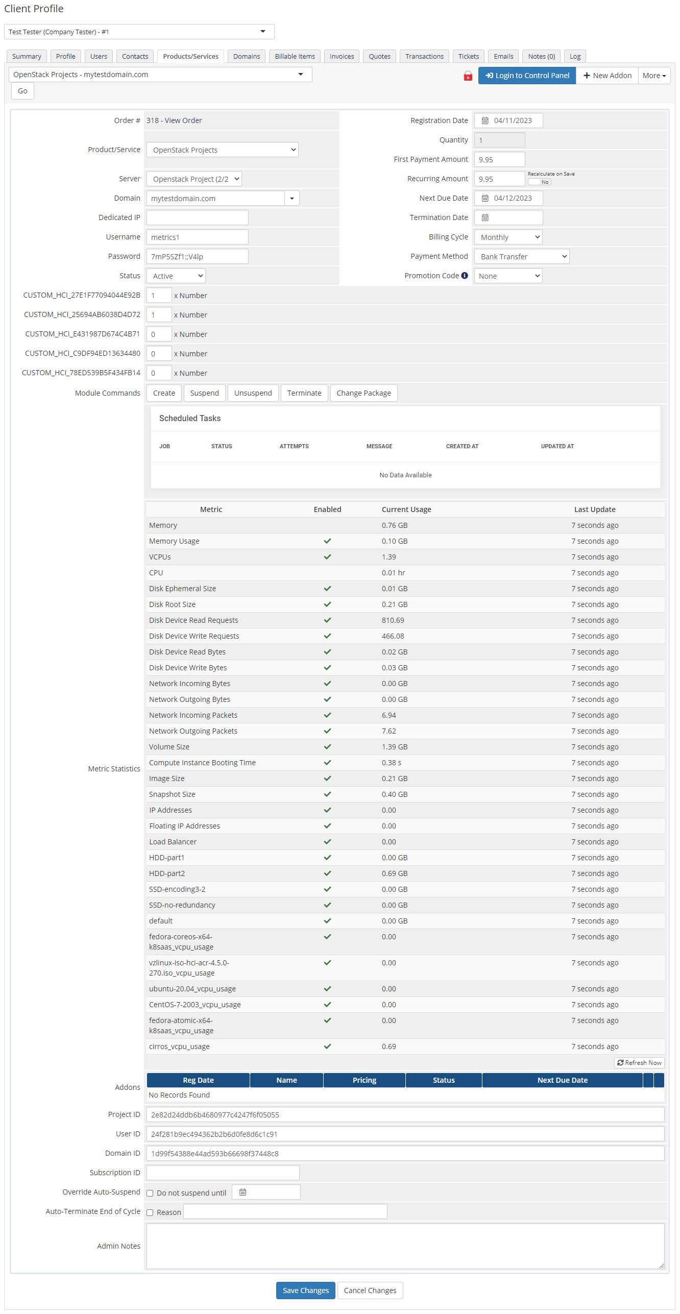Click the Load Balancer enabled checkmark
This screenshot has width=680, height=1314.
click(x=327, y=842)
